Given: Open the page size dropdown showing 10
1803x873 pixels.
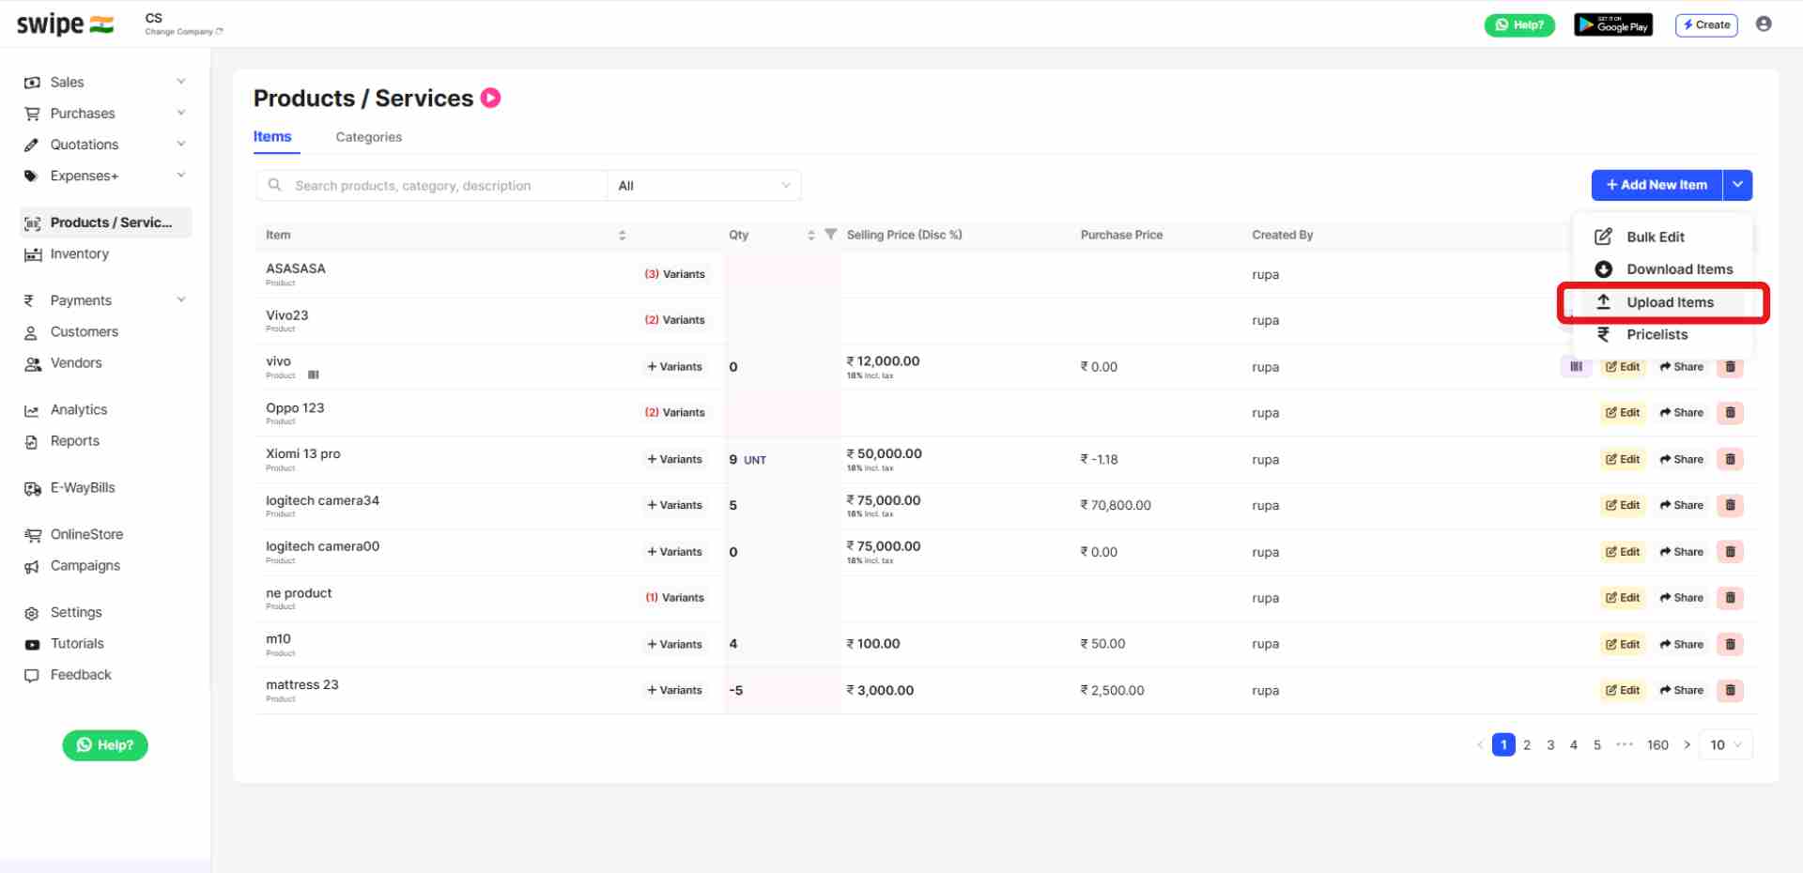Looking at the screenshot, I should [x=1725, y=745].
